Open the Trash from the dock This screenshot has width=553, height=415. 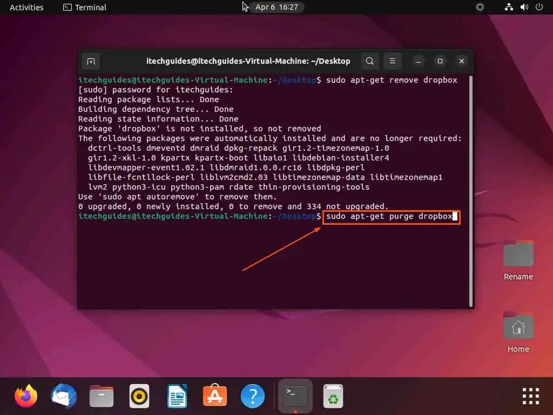point(333,396)
